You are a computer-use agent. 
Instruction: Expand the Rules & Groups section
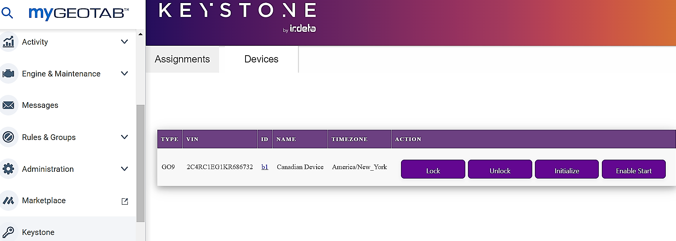point(124,137)
